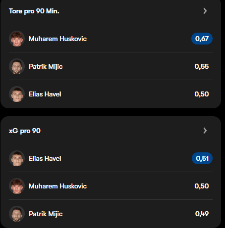Open Patrik Mijic name in Tore pro 90
This screenshot has width=225, height=228.
click(46, 67)
